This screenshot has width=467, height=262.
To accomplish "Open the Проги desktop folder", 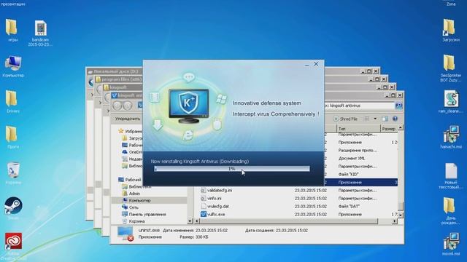I will click(12, 138).
